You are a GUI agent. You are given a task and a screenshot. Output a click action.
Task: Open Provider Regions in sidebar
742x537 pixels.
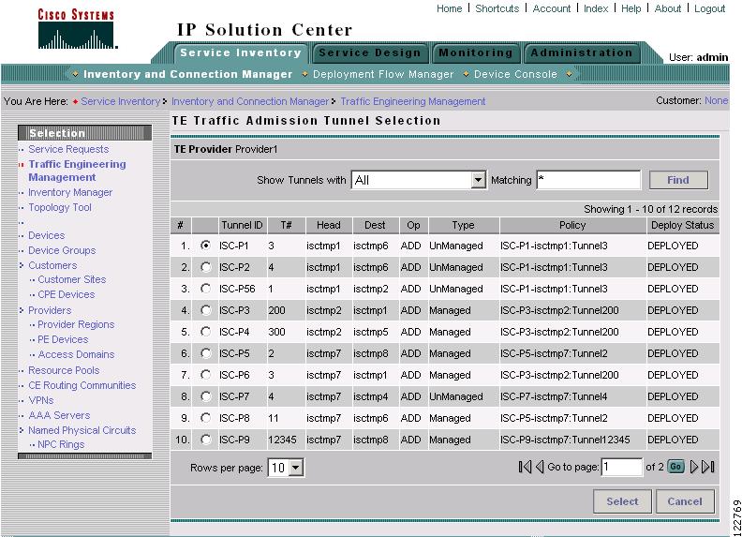pos(76,324)
